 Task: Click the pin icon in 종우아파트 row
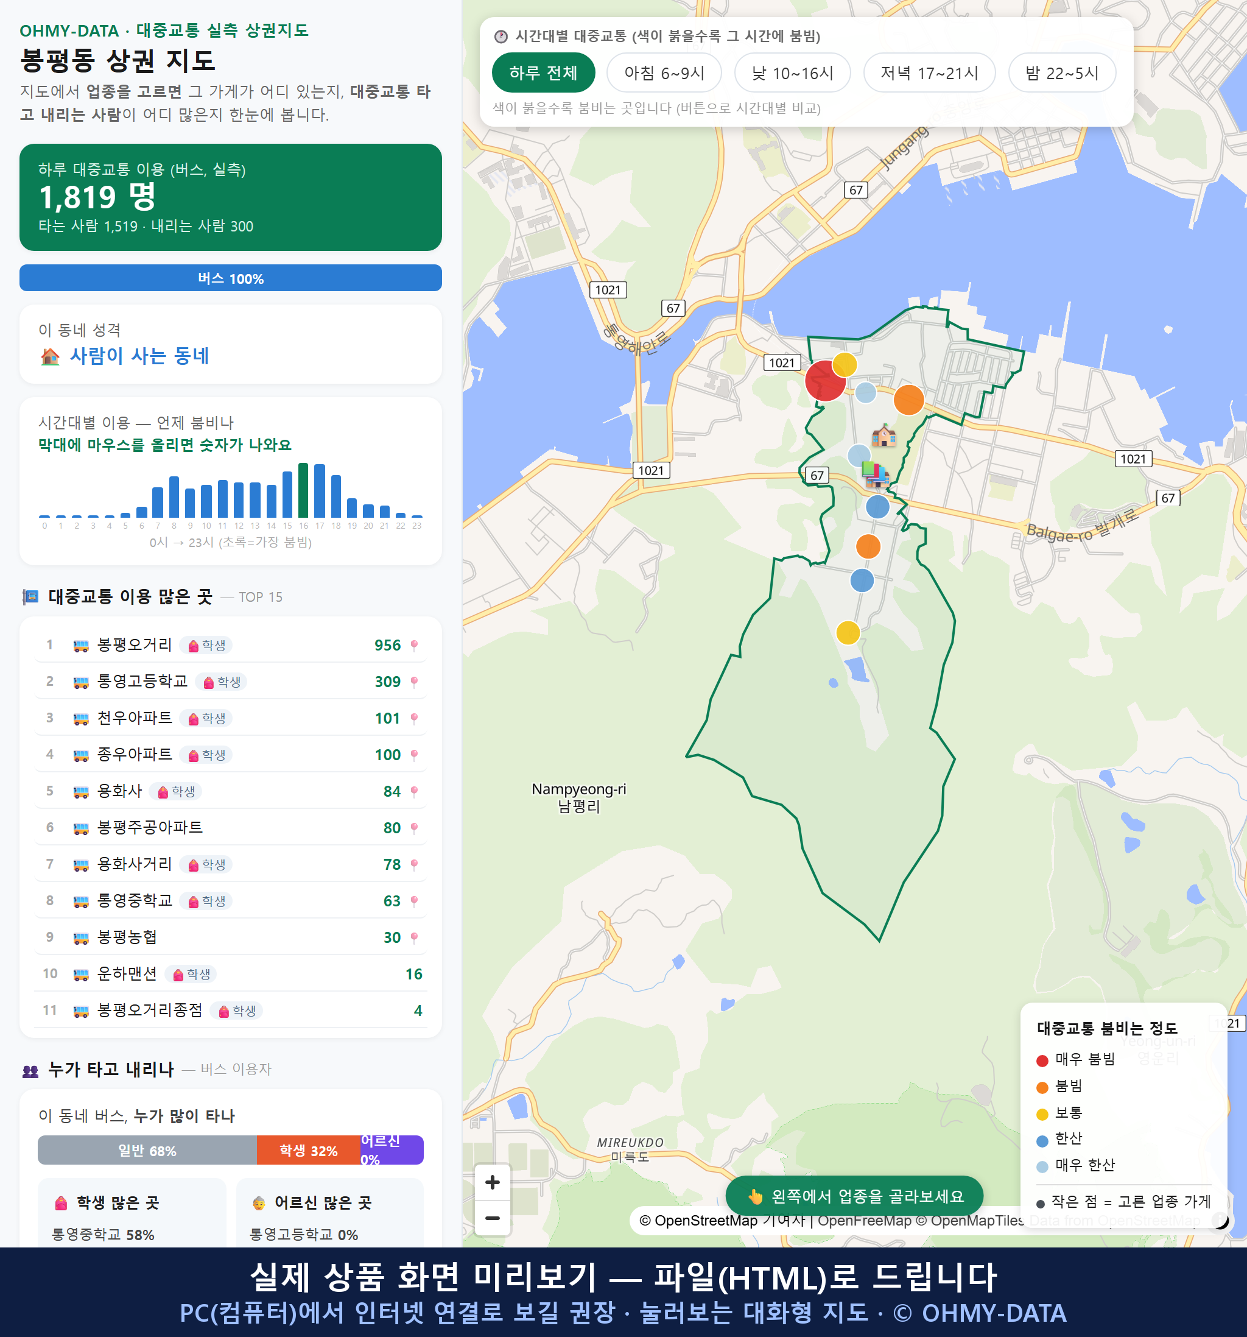(x=414, y=755)
